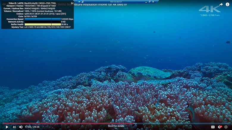Click the IP address 195.133.48.121 title
The width and height of the screenshot is (232, 130).
coord(116,2)
